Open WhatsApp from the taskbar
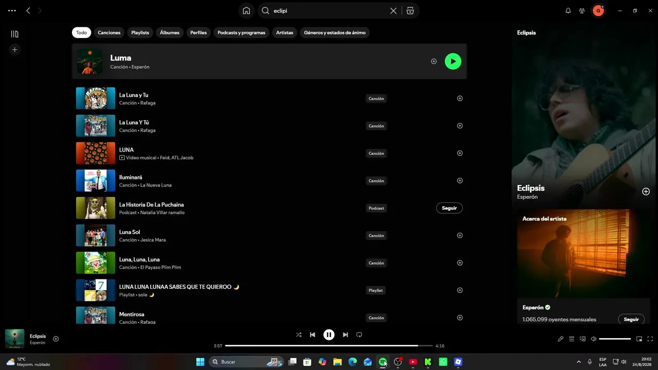658x370 pixels. click(x=443, y=362)
